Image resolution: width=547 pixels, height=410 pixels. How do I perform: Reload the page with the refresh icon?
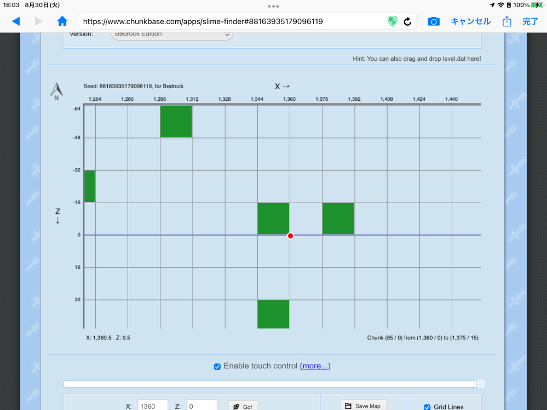coord(407,21)
